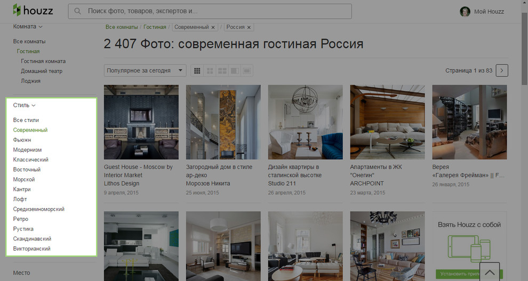
Task: Collapse the Стиль filter section
Action: tap(24, 105)
